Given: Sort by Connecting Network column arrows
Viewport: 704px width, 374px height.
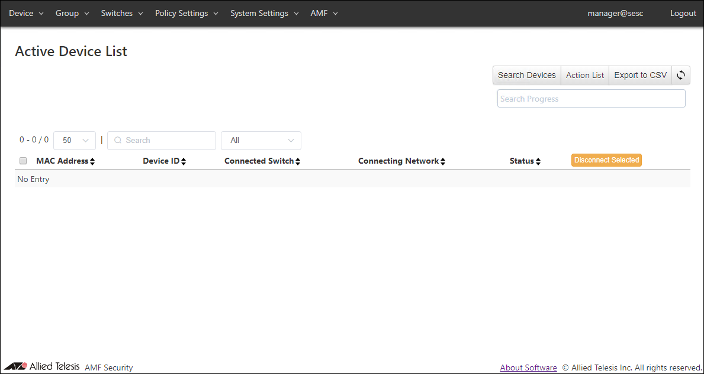Looking at the screenshot, I should click(443, 161).
